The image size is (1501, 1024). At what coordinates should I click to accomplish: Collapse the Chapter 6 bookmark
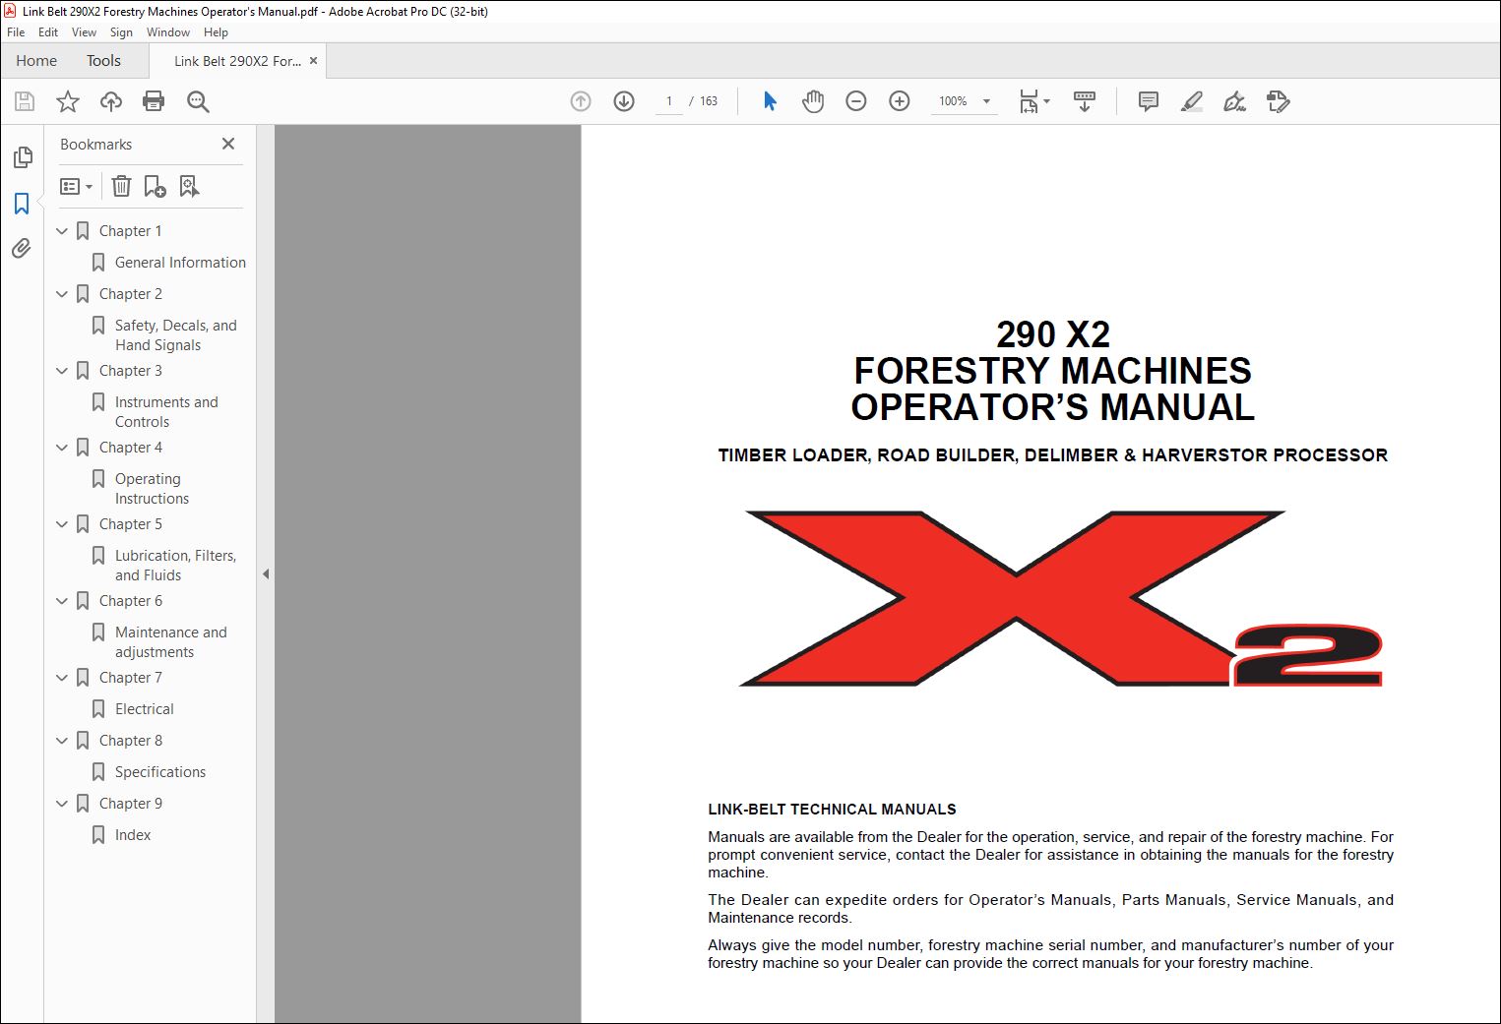point(62,601)
